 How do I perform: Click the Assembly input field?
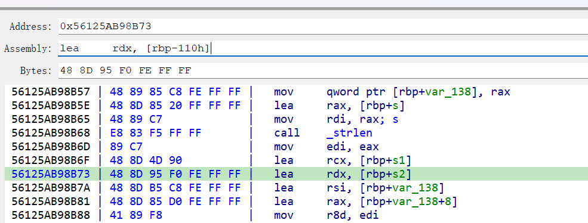[323, 48]
